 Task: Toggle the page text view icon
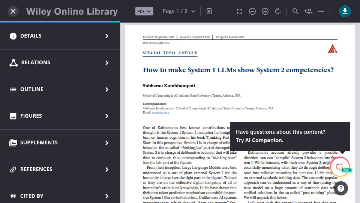coord(209,11)
